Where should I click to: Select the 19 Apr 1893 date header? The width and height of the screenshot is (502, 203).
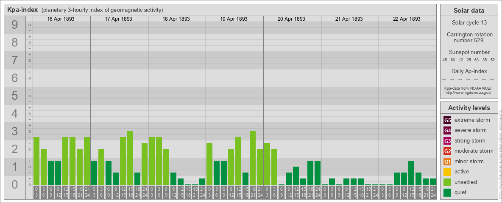point(234,19)
